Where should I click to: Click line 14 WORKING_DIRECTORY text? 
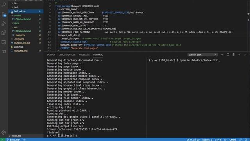click(x=71, y=45)
